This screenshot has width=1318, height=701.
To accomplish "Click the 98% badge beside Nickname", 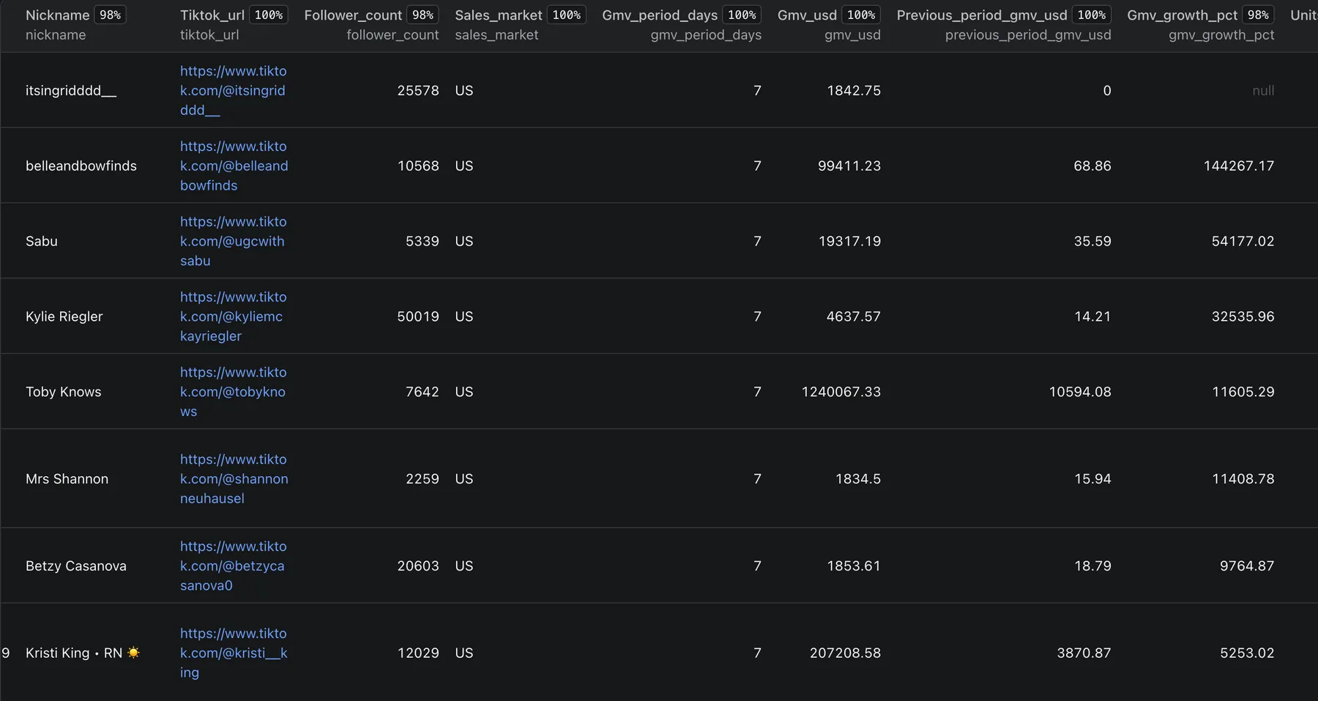I will (x=111, y=15).
